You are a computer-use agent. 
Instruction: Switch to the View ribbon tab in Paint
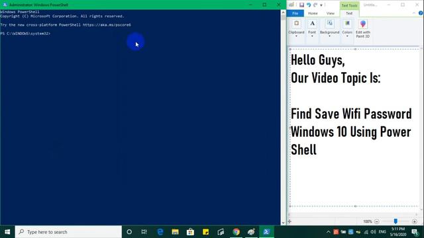[x=330, y=13]
